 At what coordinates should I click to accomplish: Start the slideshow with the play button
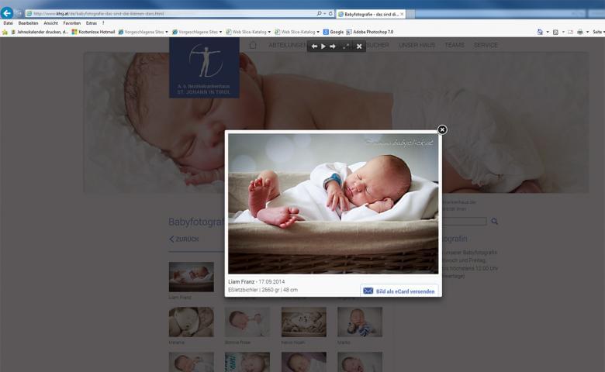click(323, 46)
